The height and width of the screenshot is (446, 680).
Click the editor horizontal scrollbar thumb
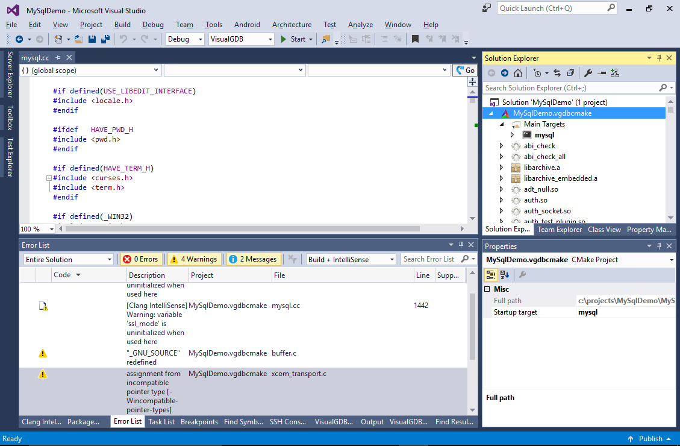[242, 228]
